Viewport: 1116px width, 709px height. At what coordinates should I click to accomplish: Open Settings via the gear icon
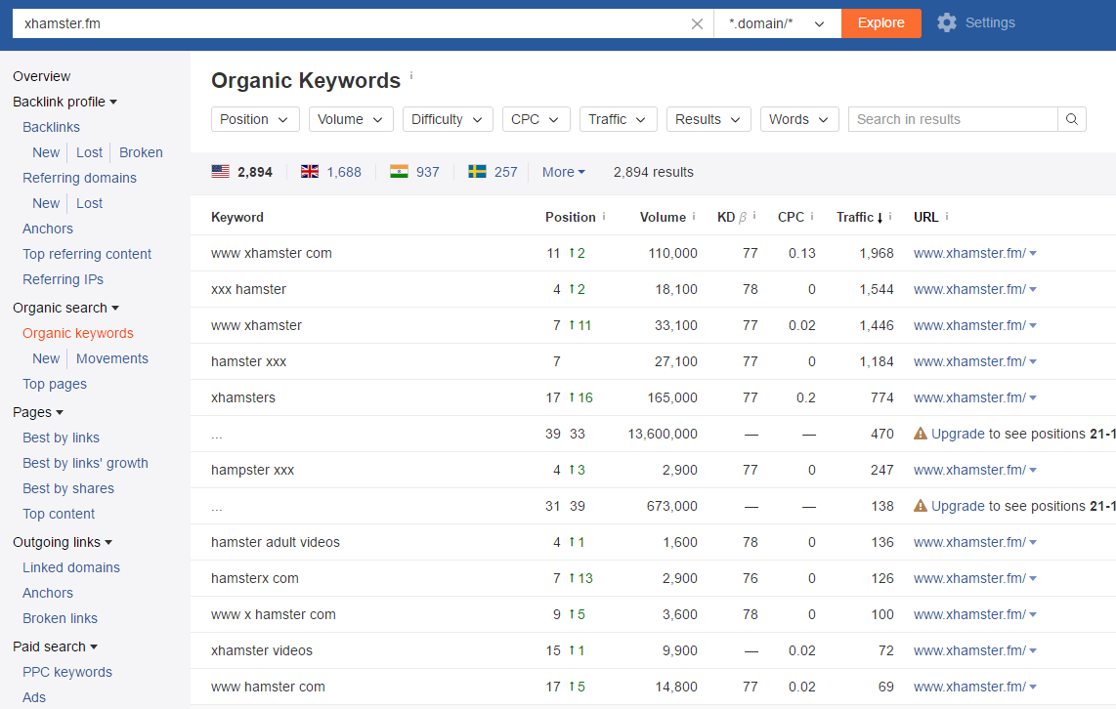click(947, 22)
